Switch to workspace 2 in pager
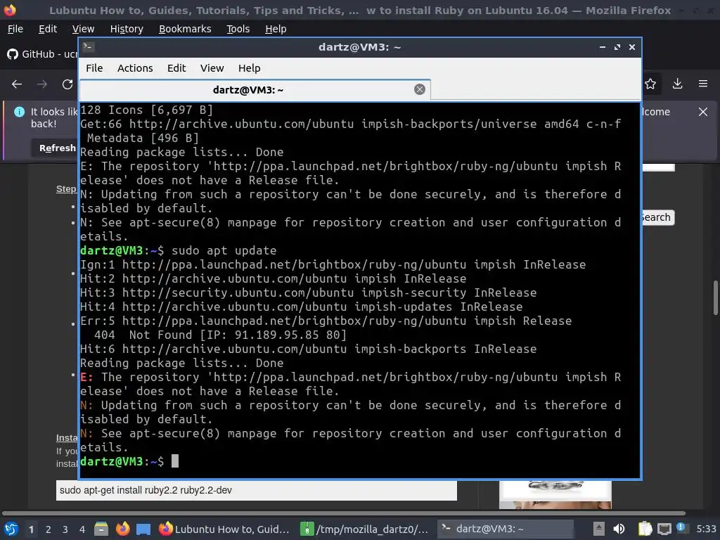Viewport: 720px width, 540px height. coord(49,529)
